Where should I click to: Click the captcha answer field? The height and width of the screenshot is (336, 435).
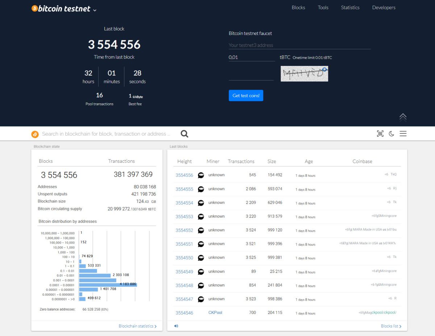pos(251,75)
